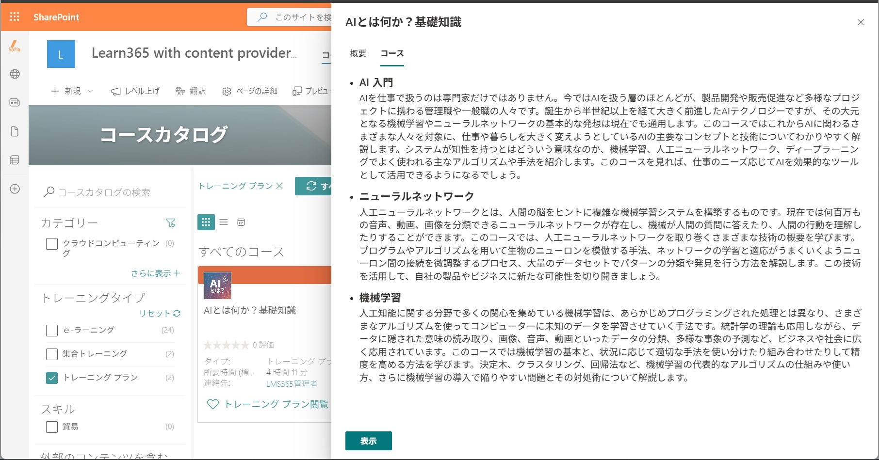Click the AI course thumbnail image

217,286
